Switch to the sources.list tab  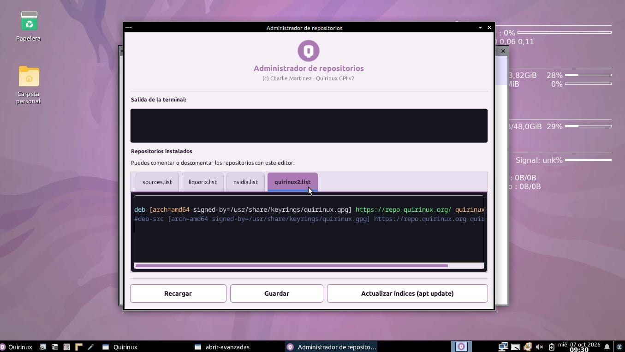157,182
